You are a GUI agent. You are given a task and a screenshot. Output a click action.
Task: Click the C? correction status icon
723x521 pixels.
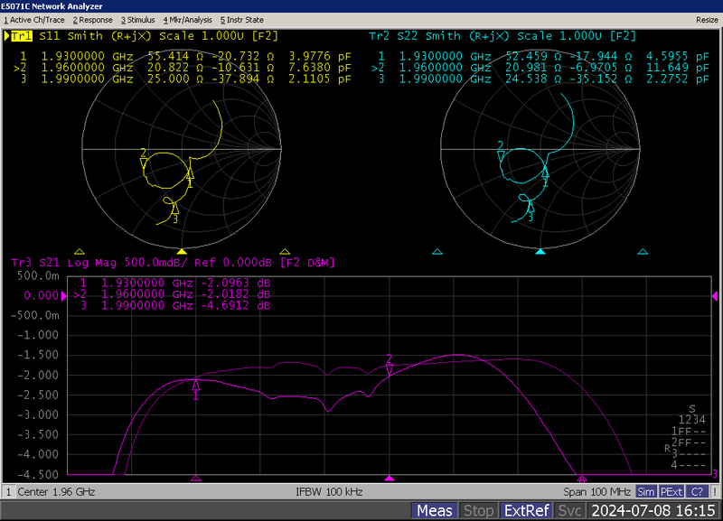tap(694, 492)
